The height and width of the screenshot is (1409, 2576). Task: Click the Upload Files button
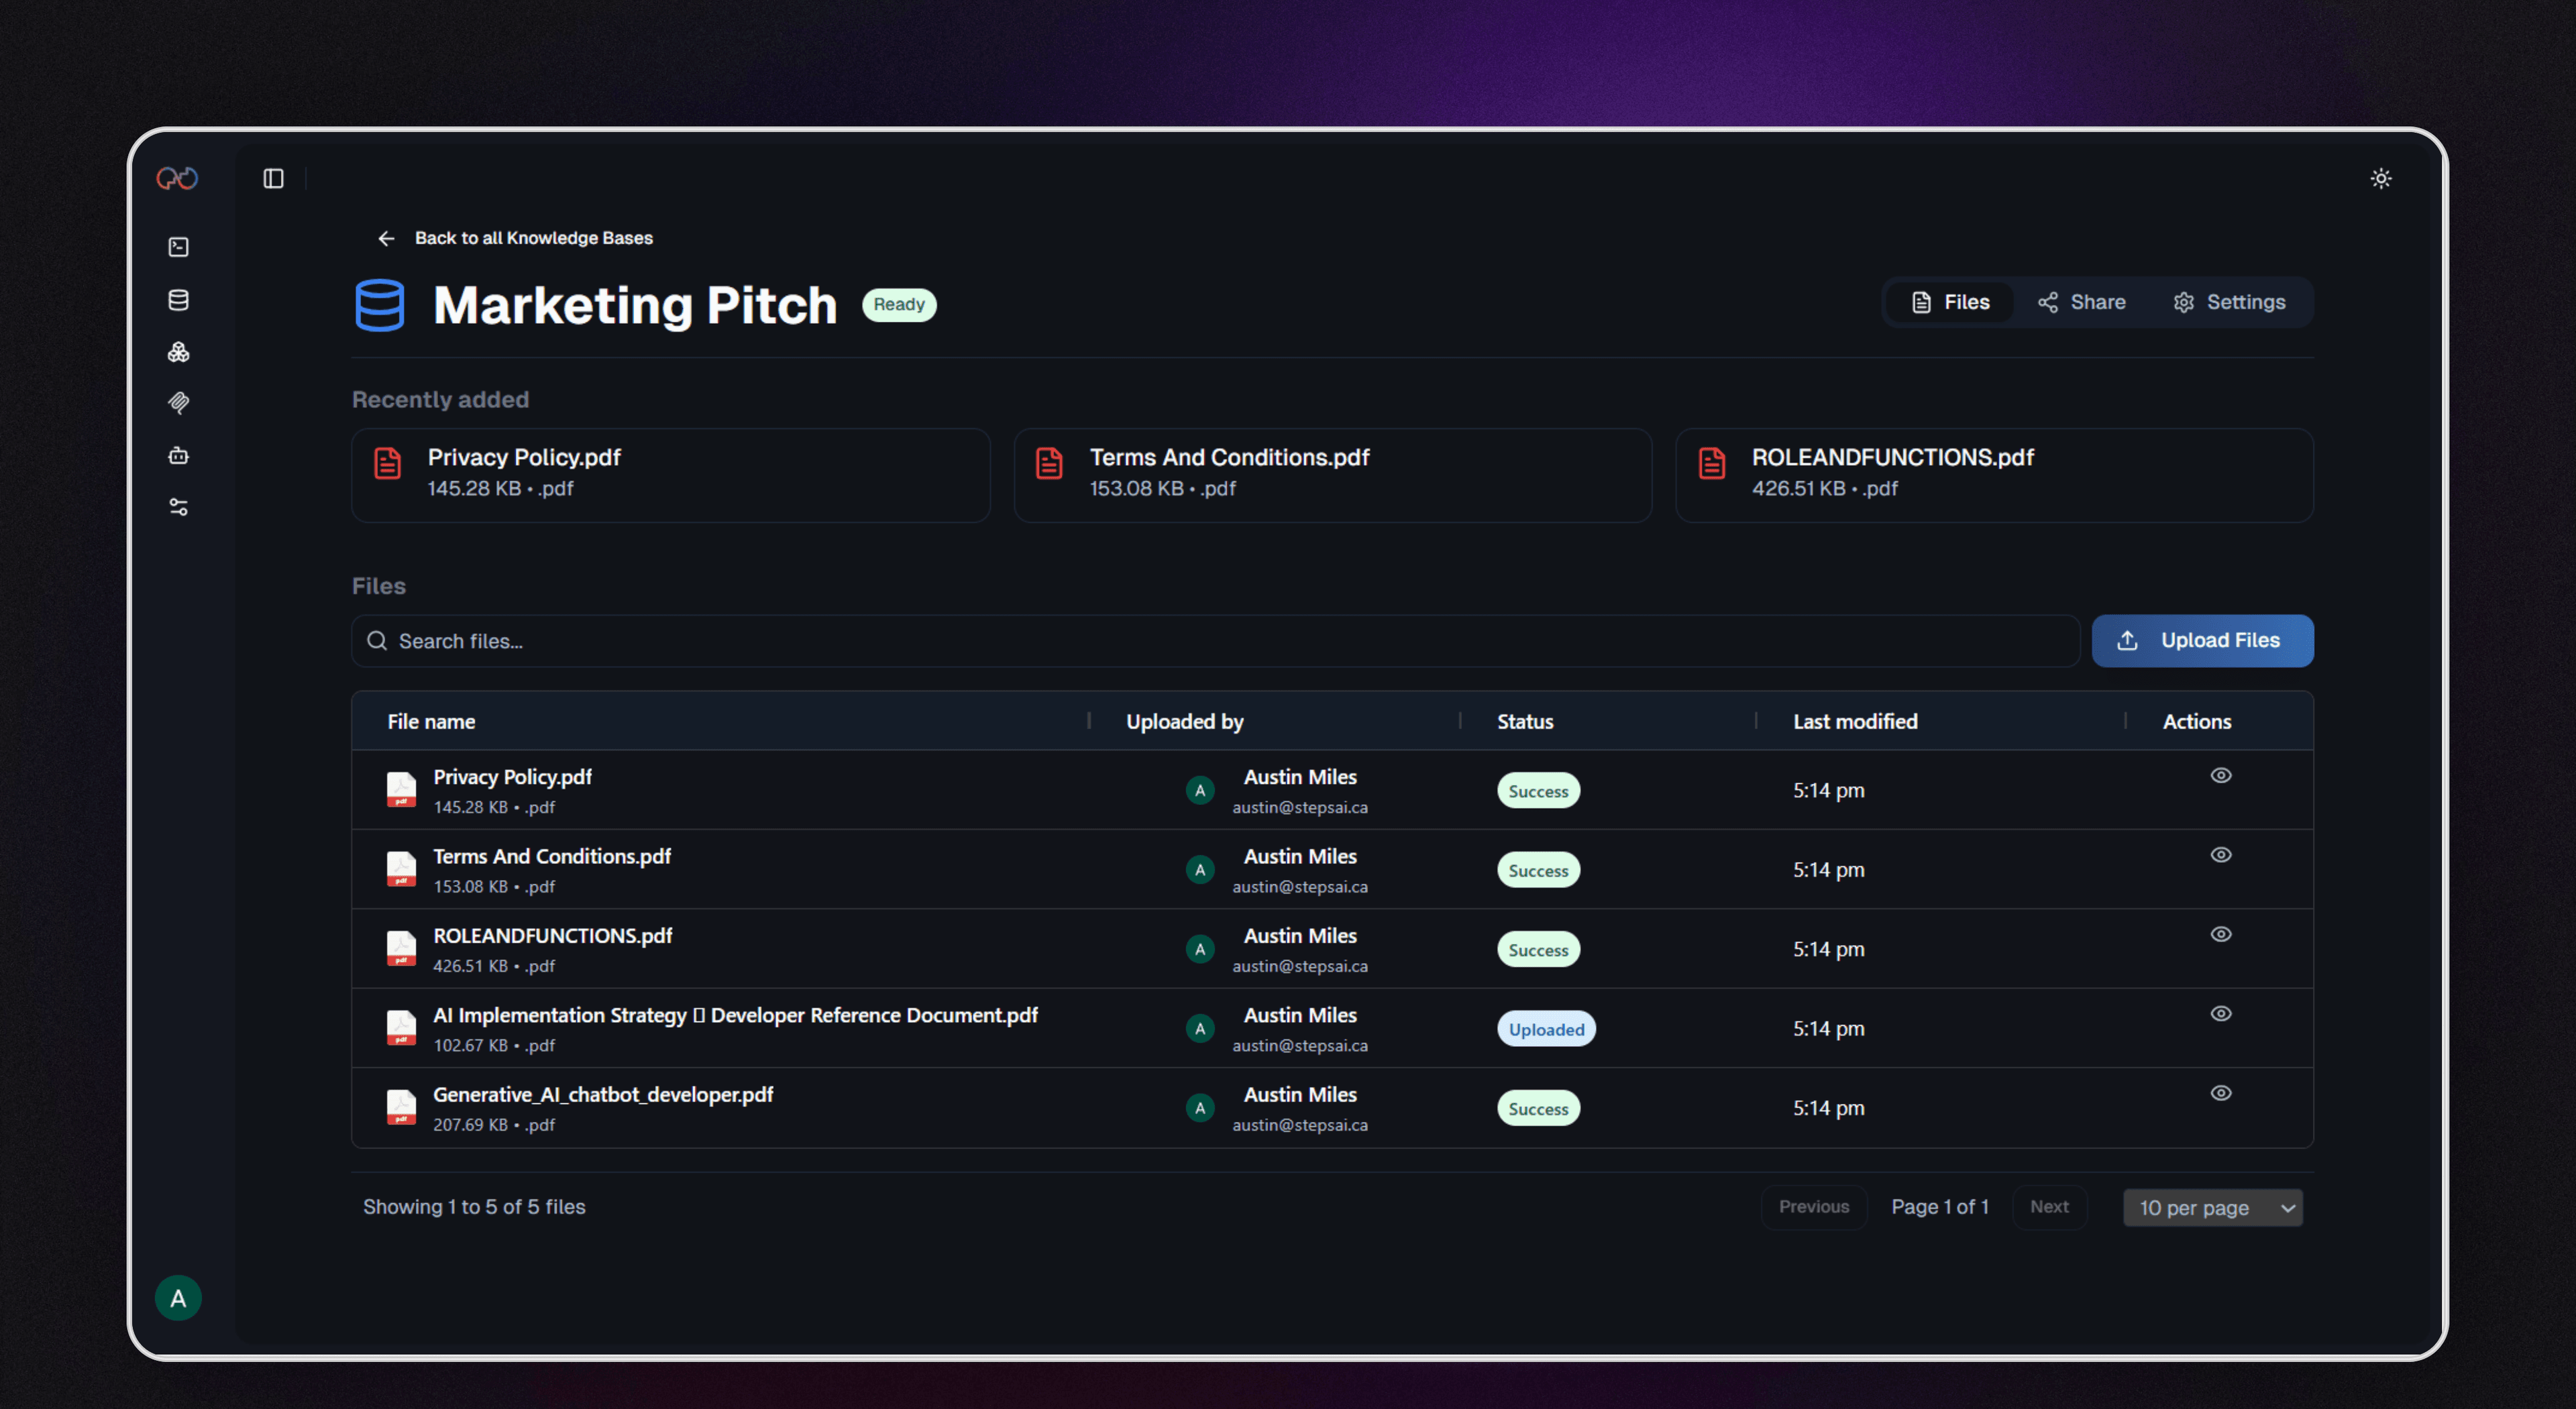click(x=2202, y=641)
